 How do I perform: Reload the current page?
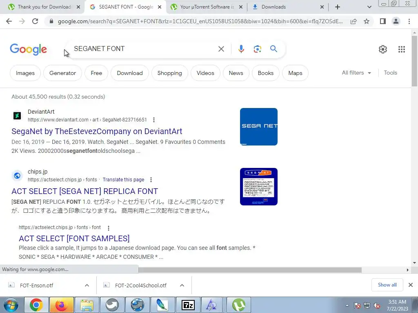click(35, 21)
